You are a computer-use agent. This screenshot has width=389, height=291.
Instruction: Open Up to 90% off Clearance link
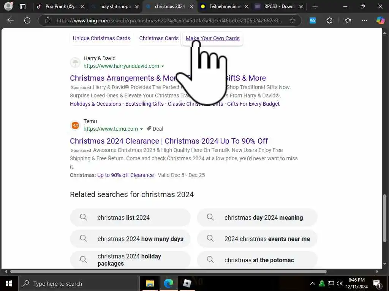(x=125, y=175)
